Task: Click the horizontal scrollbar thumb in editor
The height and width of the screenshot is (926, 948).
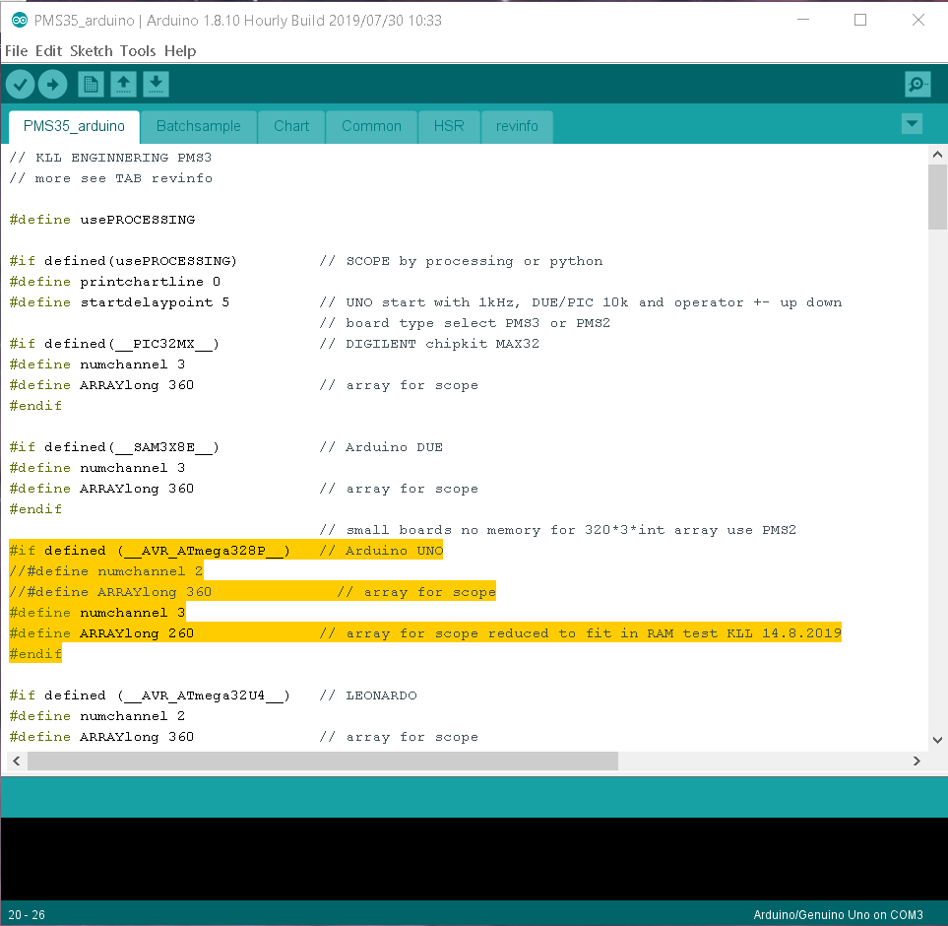Action: tap(322, 761)
